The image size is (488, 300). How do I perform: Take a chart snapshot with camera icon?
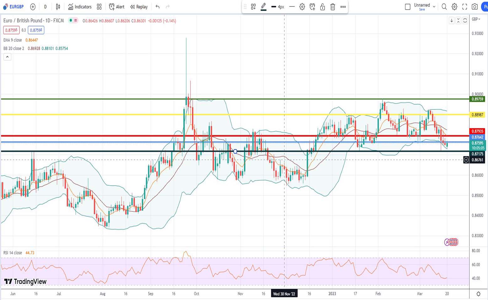475,7
